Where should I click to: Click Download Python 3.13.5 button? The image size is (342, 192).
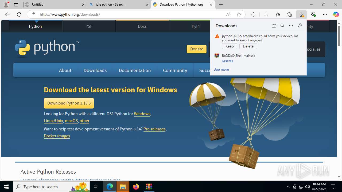click(x=69, y=103)
